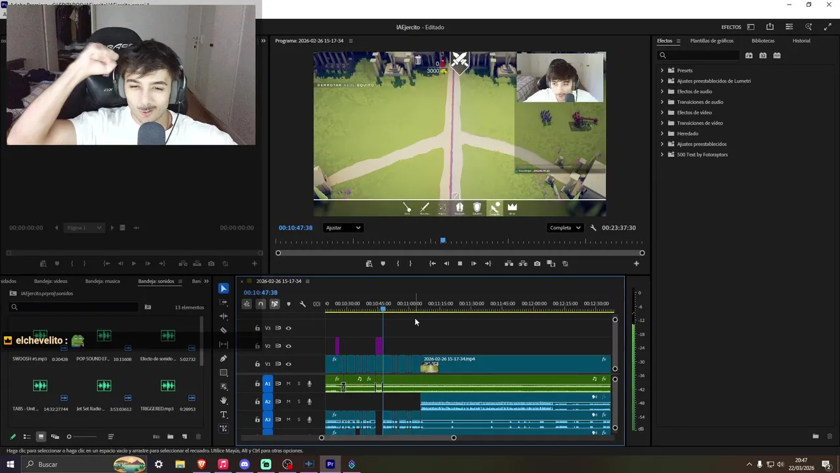Screen dimensions: 840x473
Task: Add marker in timeline panel
Action: click(289, 304)
